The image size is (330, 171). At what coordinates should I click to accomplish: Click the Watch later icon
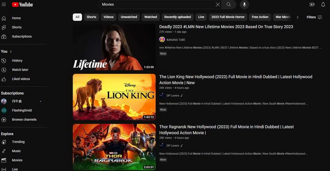pos(4,70)
